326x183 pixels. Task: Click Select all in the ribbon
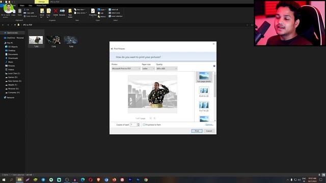pyautogui.click(x=114, y=10)
